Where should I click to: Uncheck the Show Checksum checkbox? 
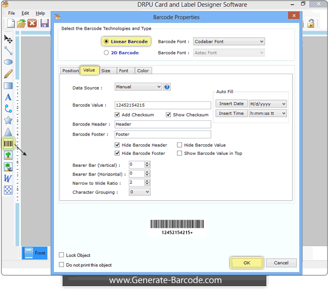click(x=169, y=115)
